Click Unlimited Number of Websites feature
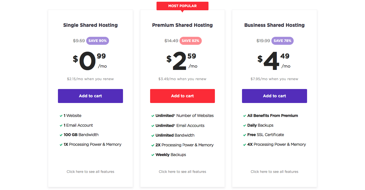The image size is (365, 190). (184, 116)
